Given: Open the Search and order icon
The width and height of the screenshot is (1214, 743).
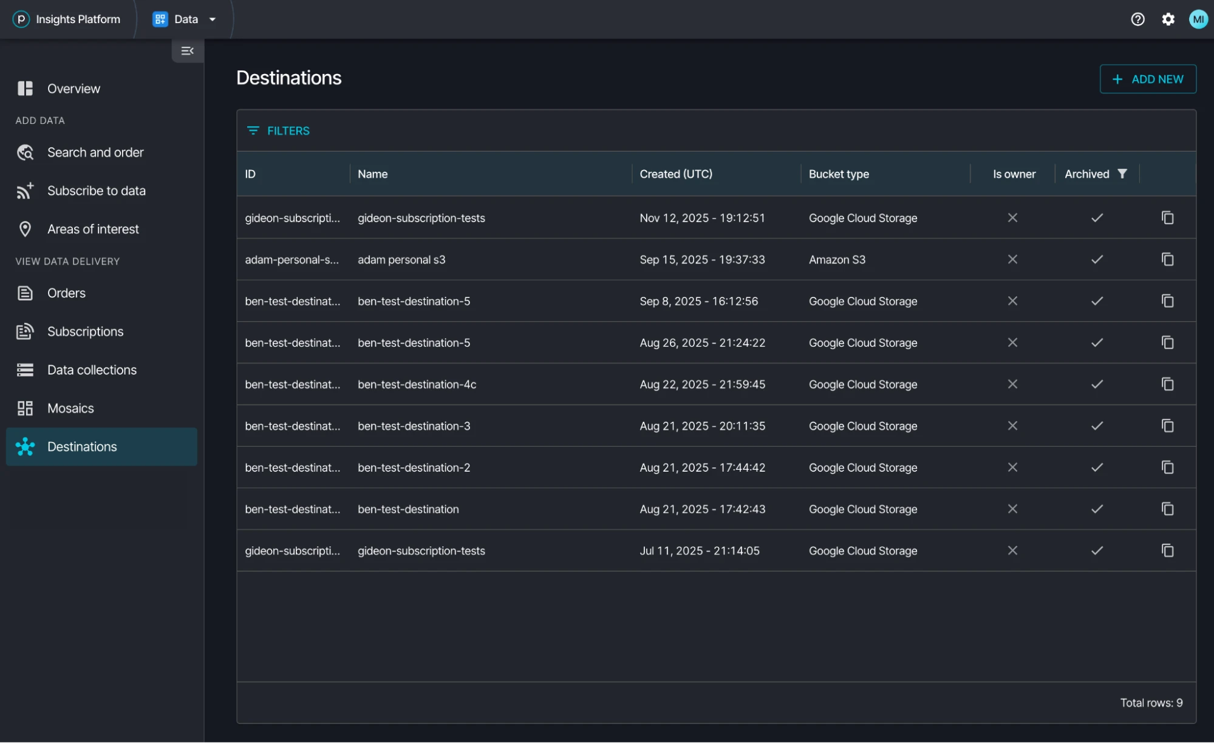Looking at the screenshot, I should point(25,152).
